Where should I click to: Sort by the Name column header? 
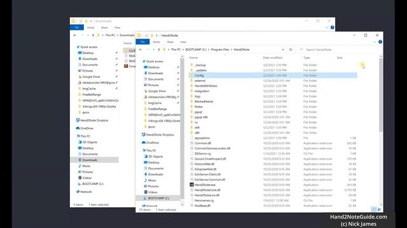point(193,58)
